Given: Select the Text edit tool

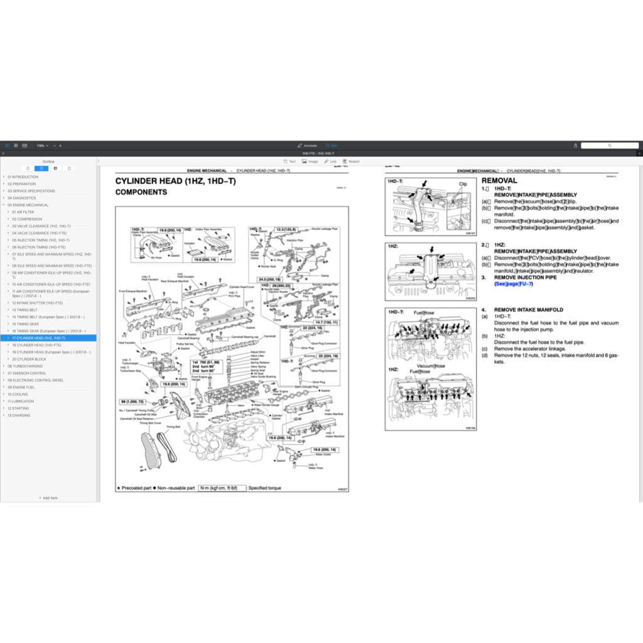Looking at the screenshot, I should pos(289,161).
